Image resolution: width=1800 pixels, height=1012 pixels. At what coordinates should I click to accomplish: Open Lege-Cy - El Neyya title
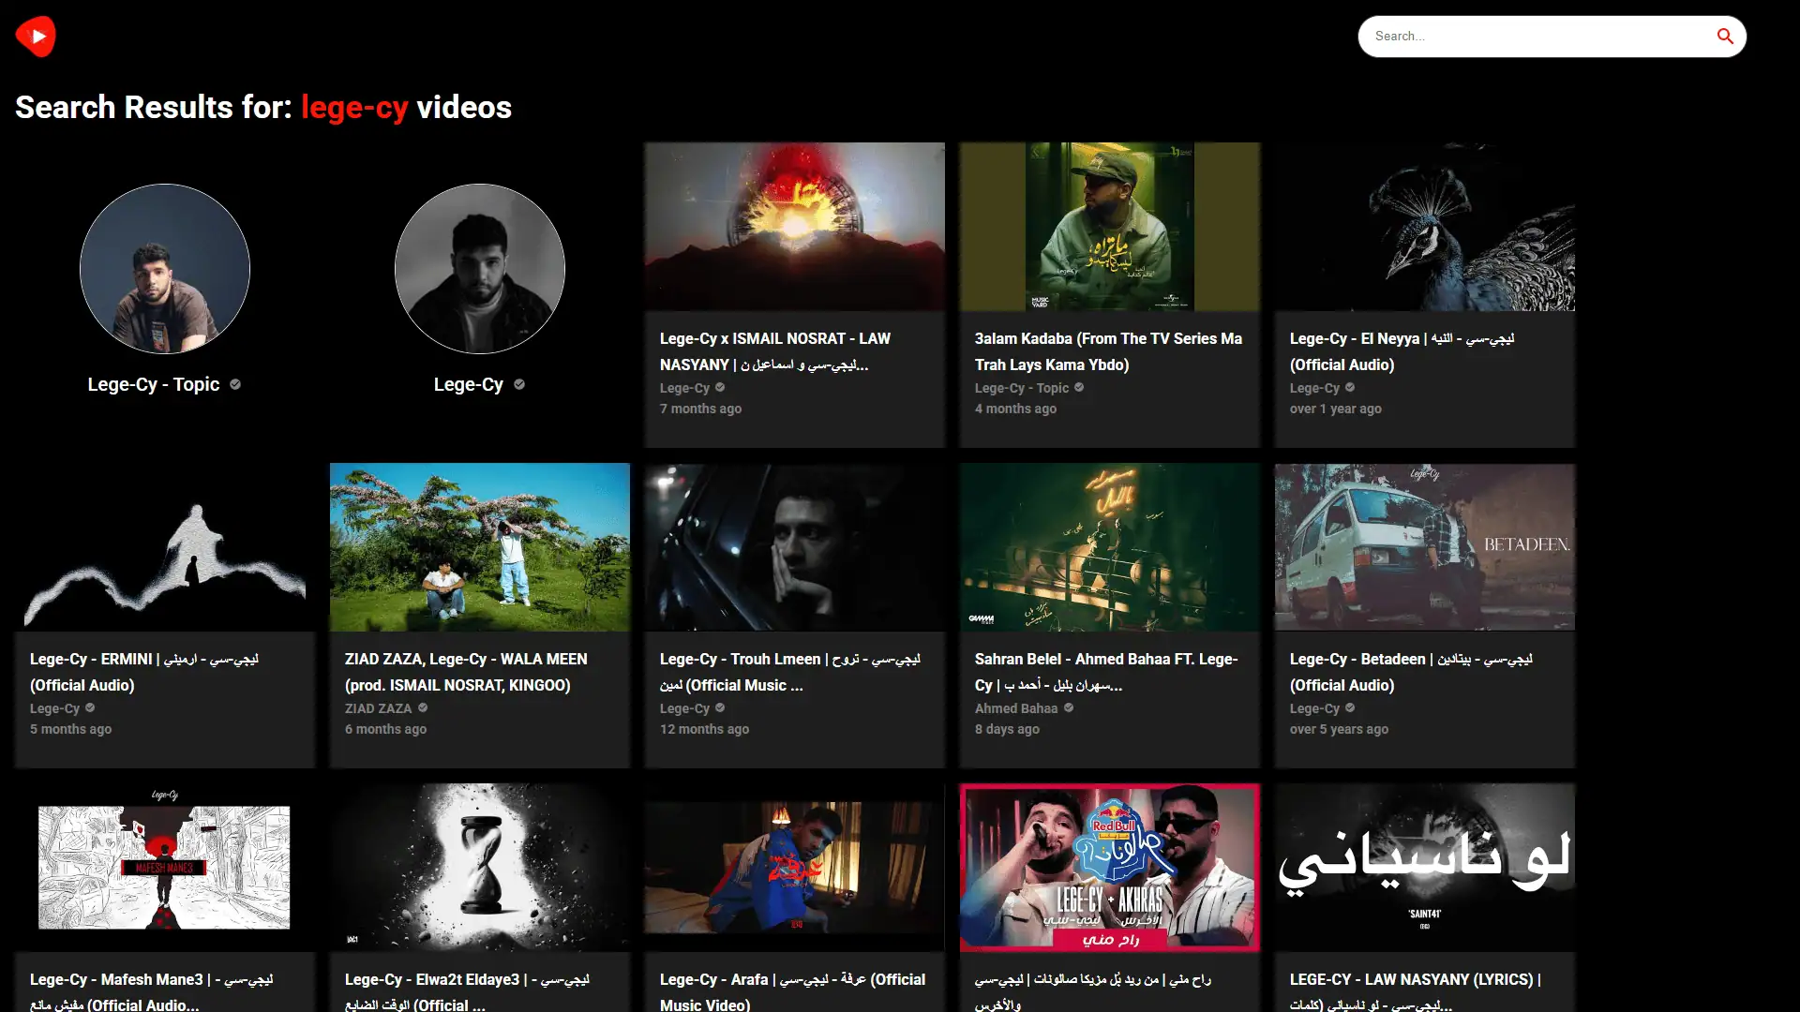coord(1402,351)
